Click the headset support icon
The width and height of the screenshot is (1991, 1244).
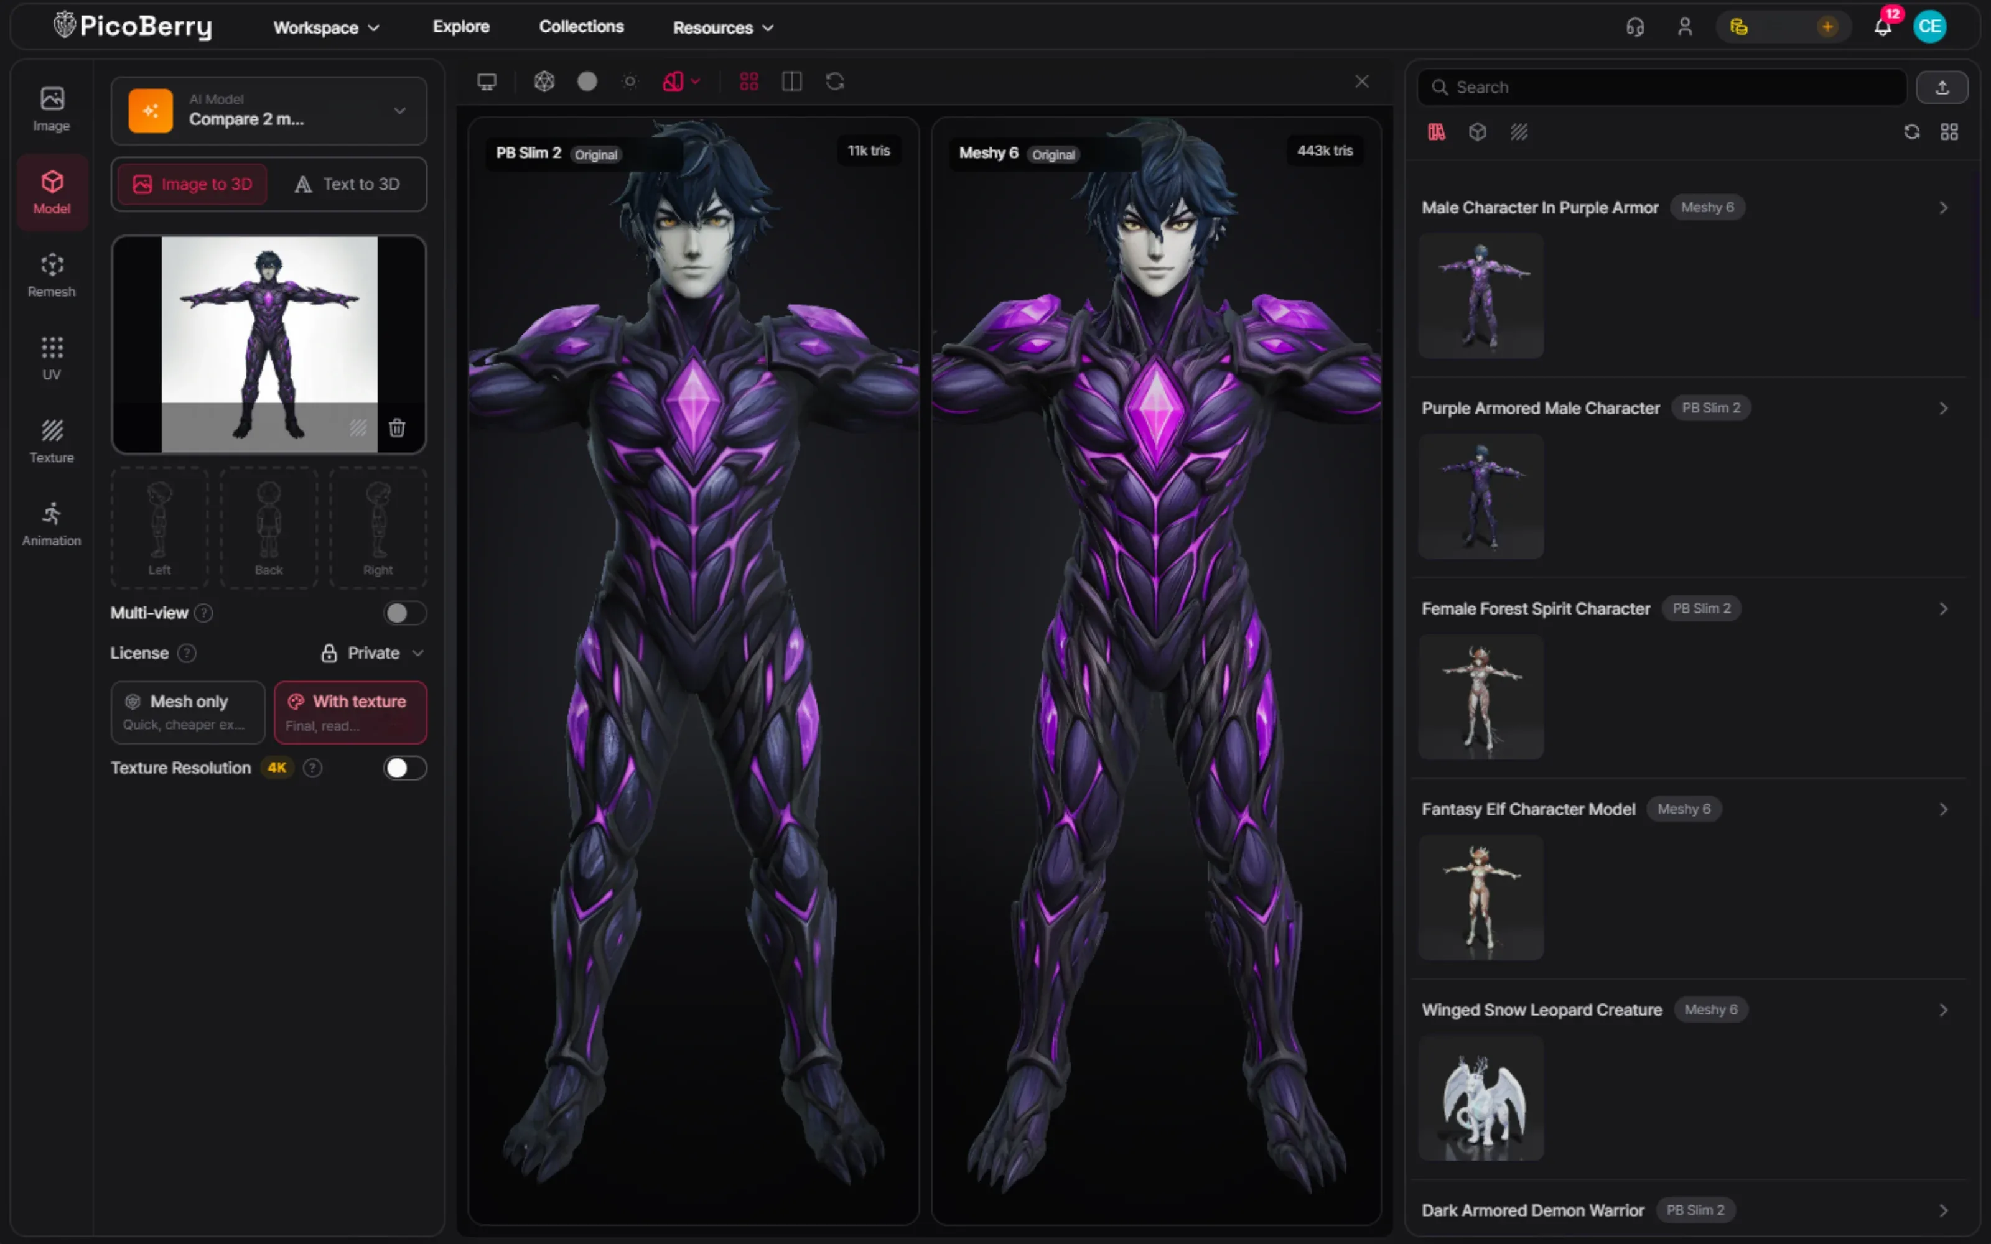[x=1634, y=27]
